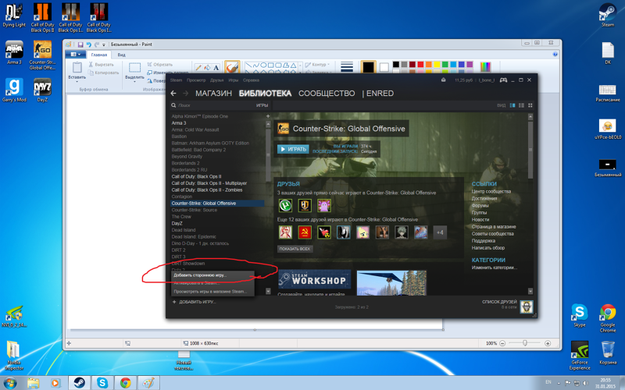Click Paint's blue help question icon
625x390 pixels.
click(x=555, y=55)
